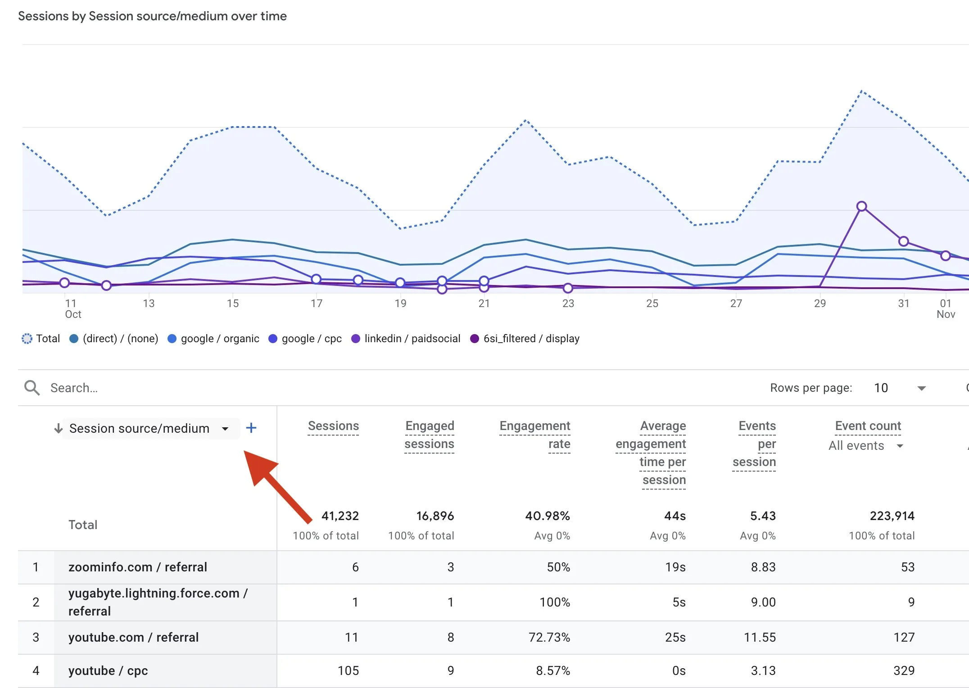Click the search magnifier icon
The height and width of the screenshot is (688, 969).
[32, 388]
